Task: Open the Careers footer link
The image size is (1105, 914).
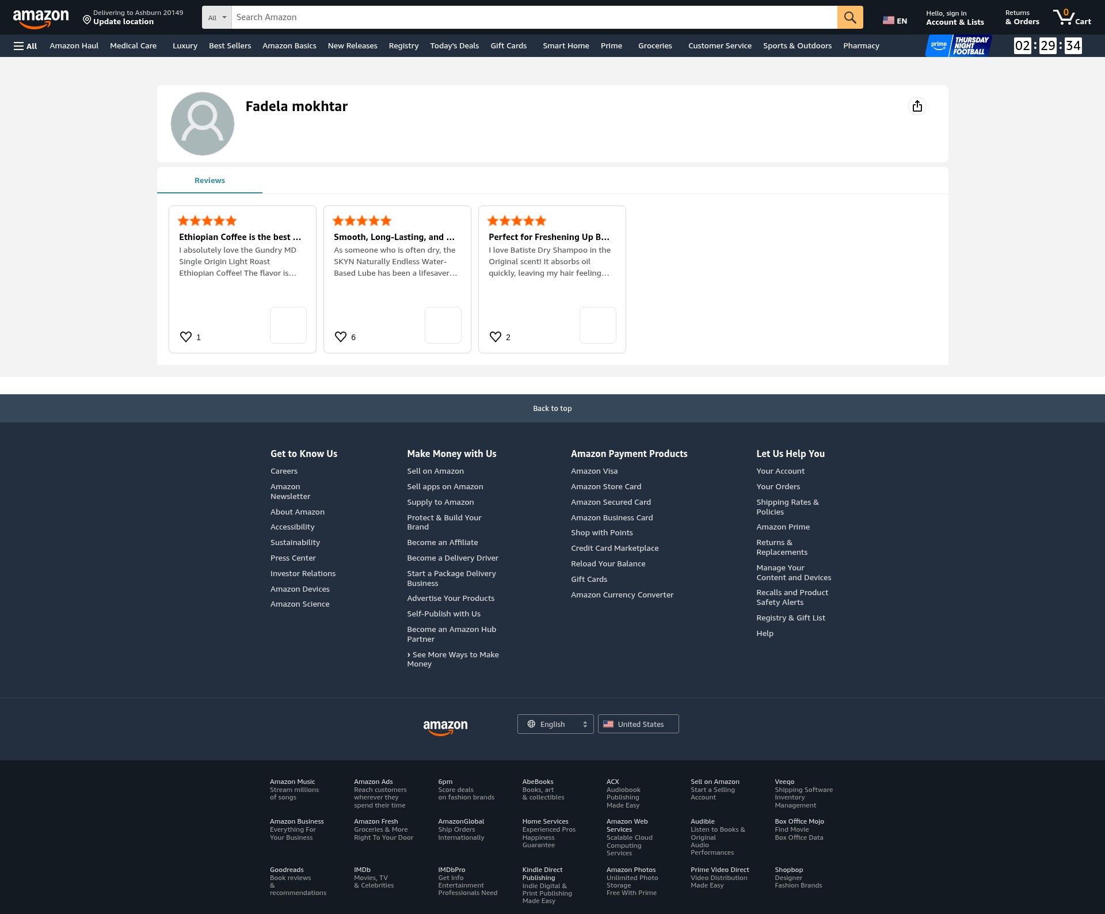Action: [x=284, y=471]
